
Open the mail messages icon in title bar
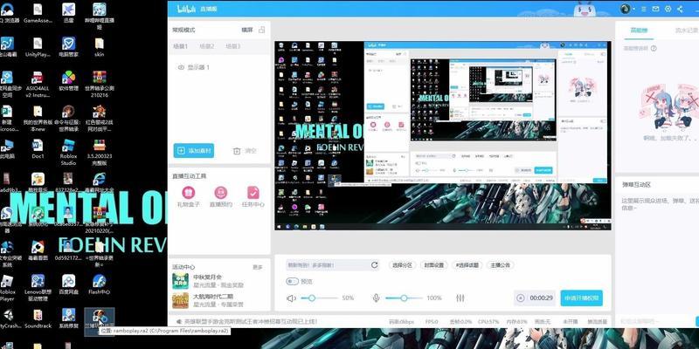[x=655, y=9]
